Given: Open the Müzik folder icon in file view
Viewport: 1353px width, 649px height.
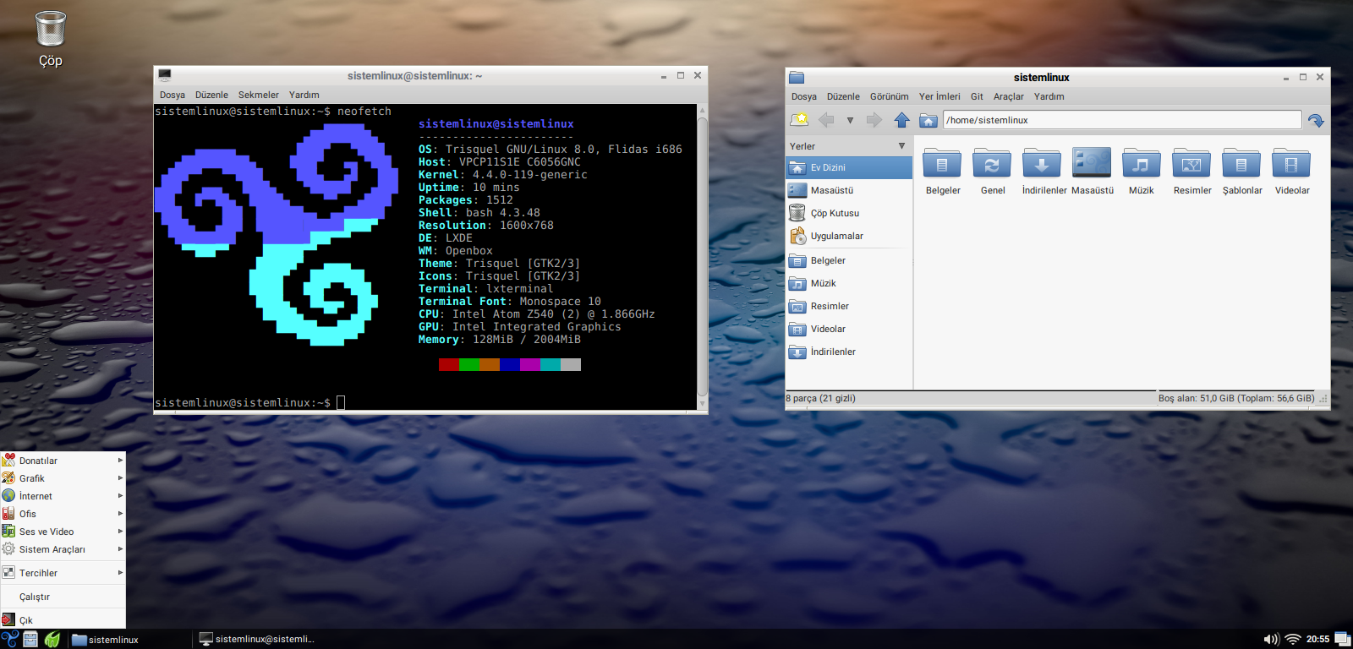Looking at the screenshot, I should coord(1142,163).
